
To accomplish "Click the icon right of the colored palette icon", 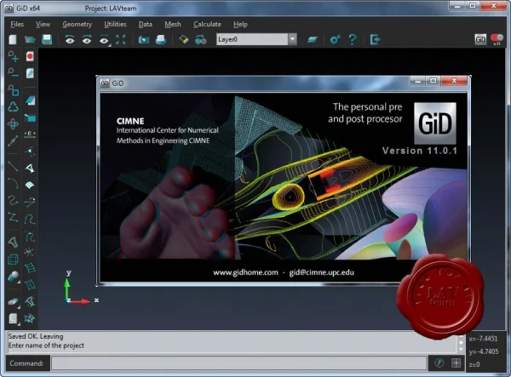I will pos(201,40).
